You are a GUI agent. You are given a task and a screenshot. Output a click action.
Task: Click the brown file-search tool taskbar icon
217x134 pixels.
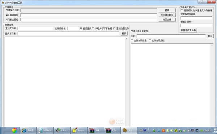(x=129, y=130)
